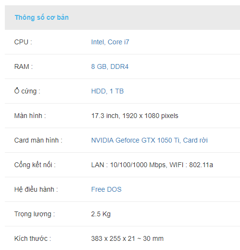Viewport: 240px width, 250px height.
Task: Open the 'Free DOS' operating system link
Action: click(x=106, y=189)
